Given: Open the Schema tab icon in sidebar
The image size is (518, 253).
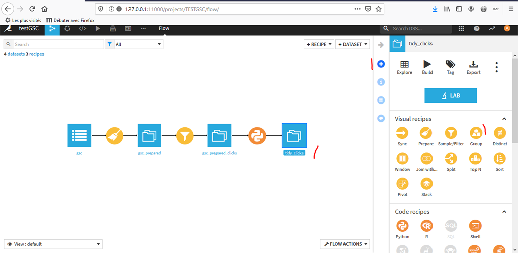Looking at the screenshot, I should [x=381, y=99].
